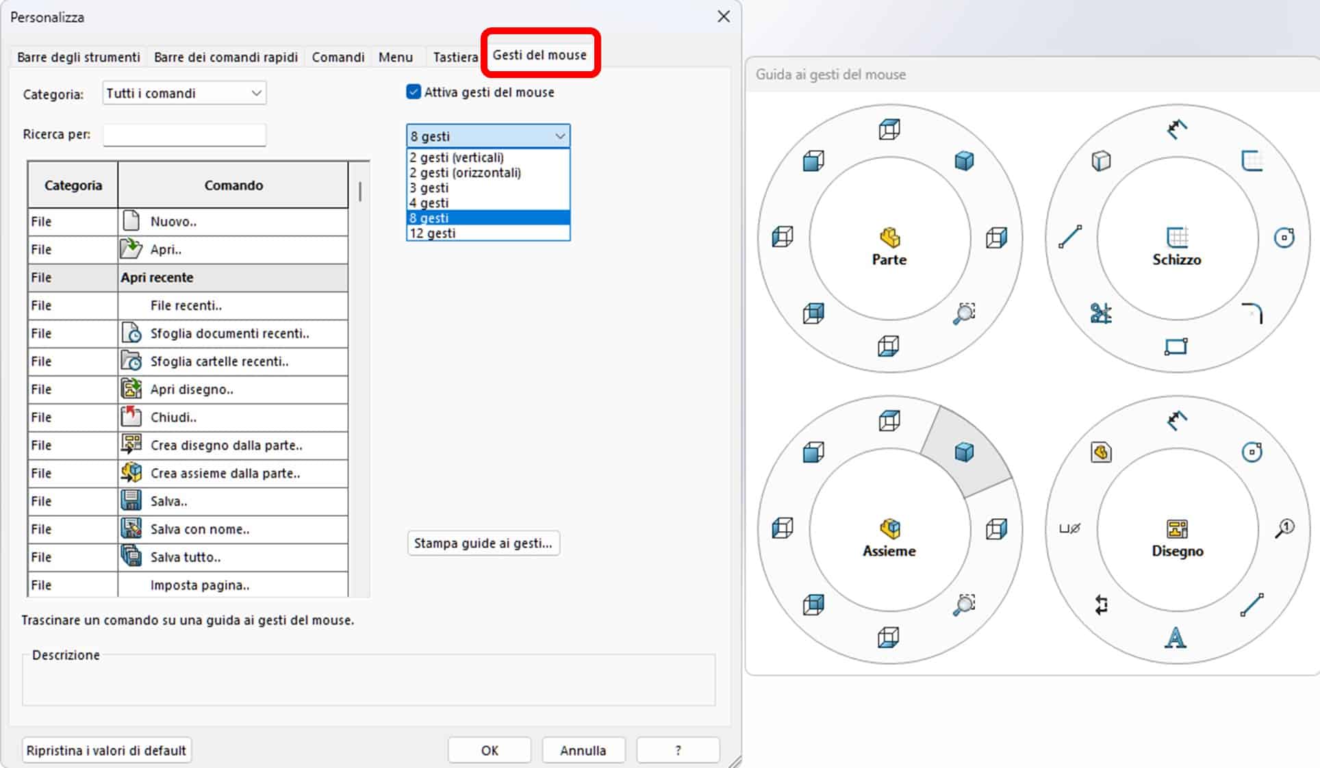Image resolution: width=1320 pixels, height=768 pixels.
Task: Select the line tool in Schizzo wheel
Action: pyautogui.click(x=1069, y=238)
